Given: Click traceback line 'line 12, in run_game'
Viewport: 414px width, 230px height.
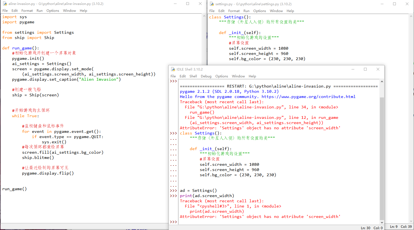Looking at the screenshot, I should [262, 117].
